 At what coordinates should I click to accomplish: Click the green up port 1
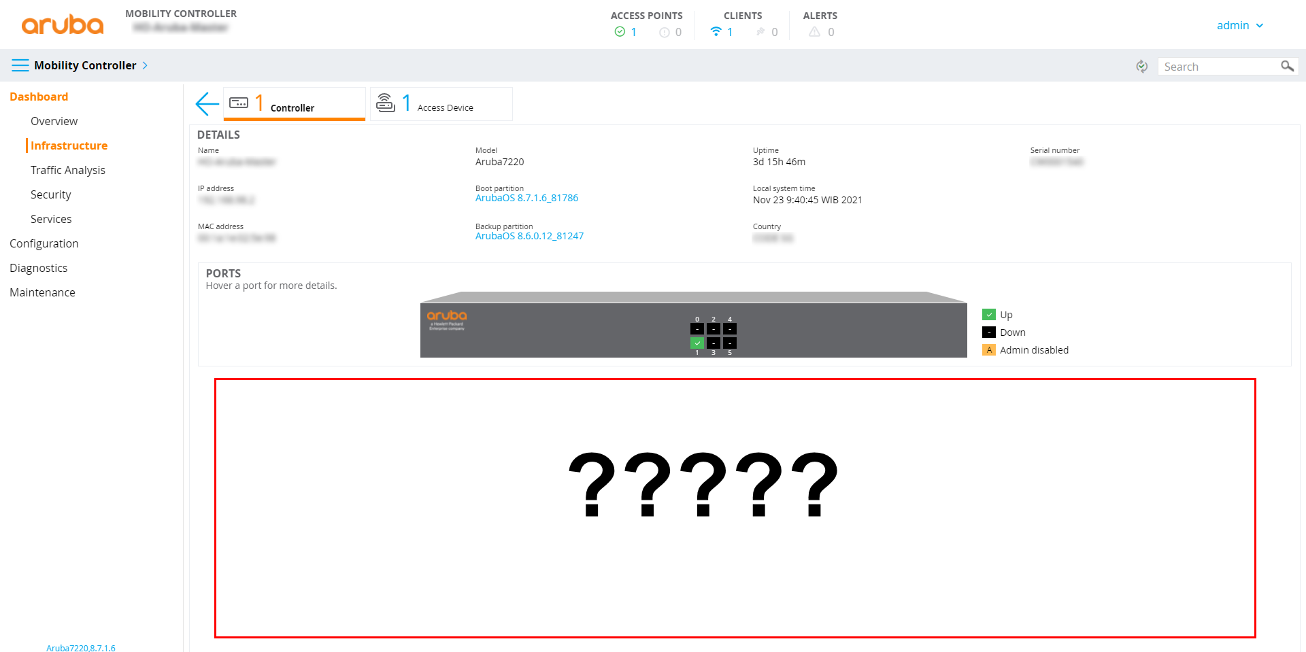pyautogui.click(x=697, y=343)
